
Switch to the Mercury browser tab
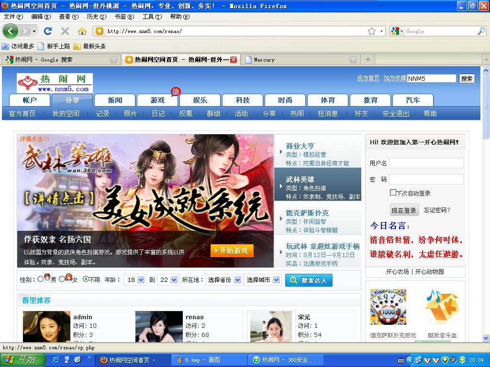(x=300, y=60)
